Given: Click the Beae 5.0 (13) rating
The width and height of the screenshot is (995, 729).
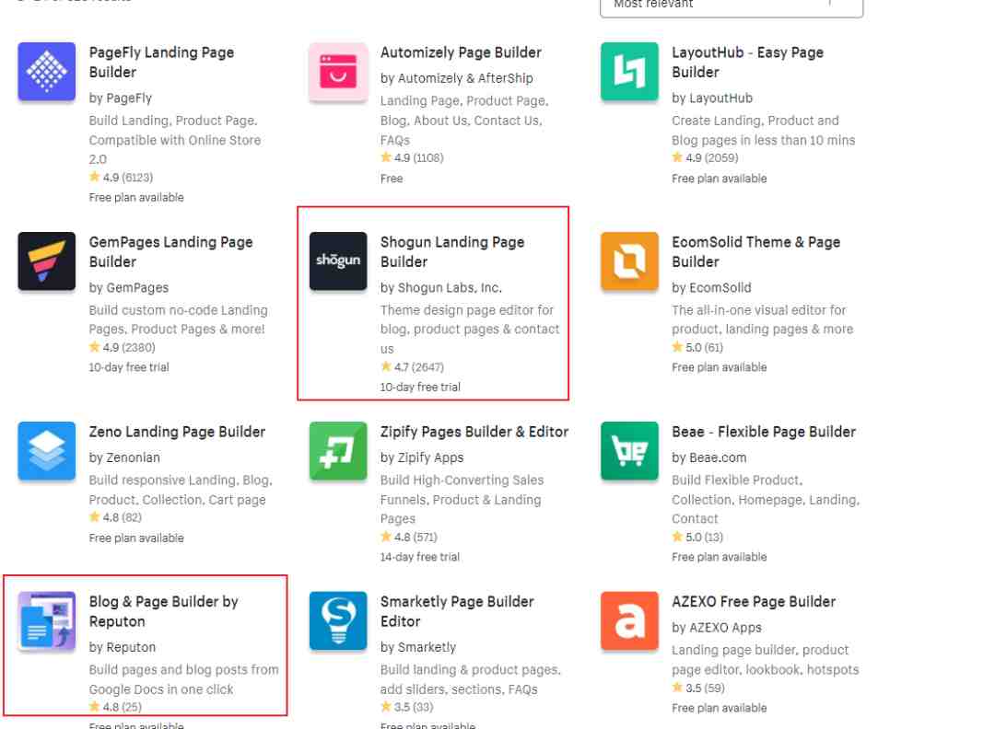Looking at the screenshot, I should 697,537.
